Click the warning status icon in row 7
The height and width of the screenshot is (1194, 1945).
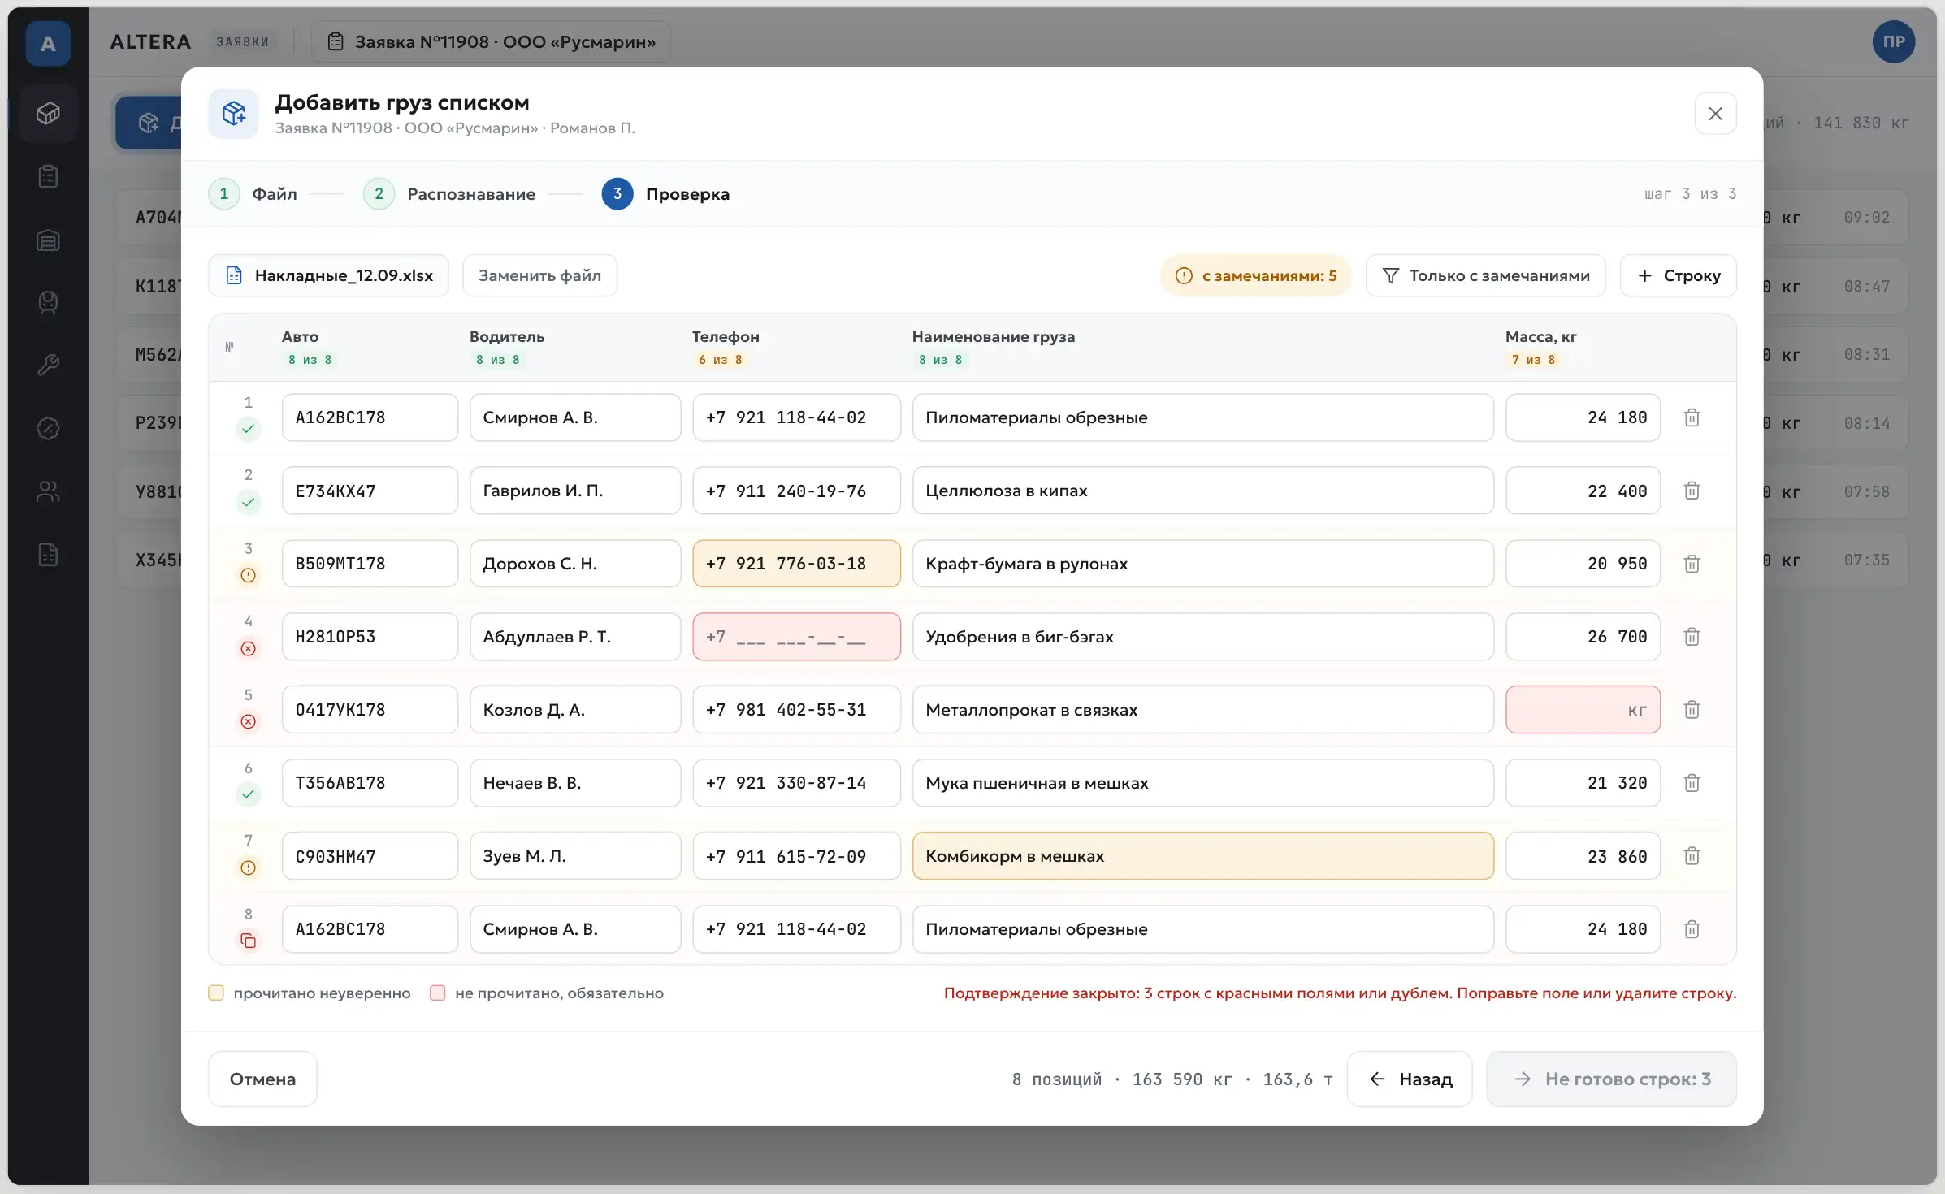249,867
